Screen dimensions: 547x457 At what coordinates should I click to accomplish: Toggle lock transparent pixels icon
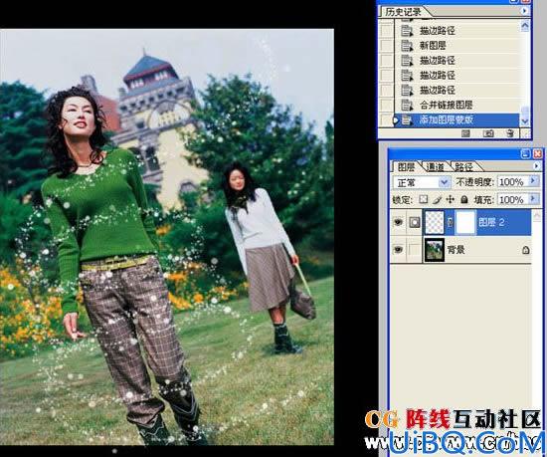click(x=423, y=199)
